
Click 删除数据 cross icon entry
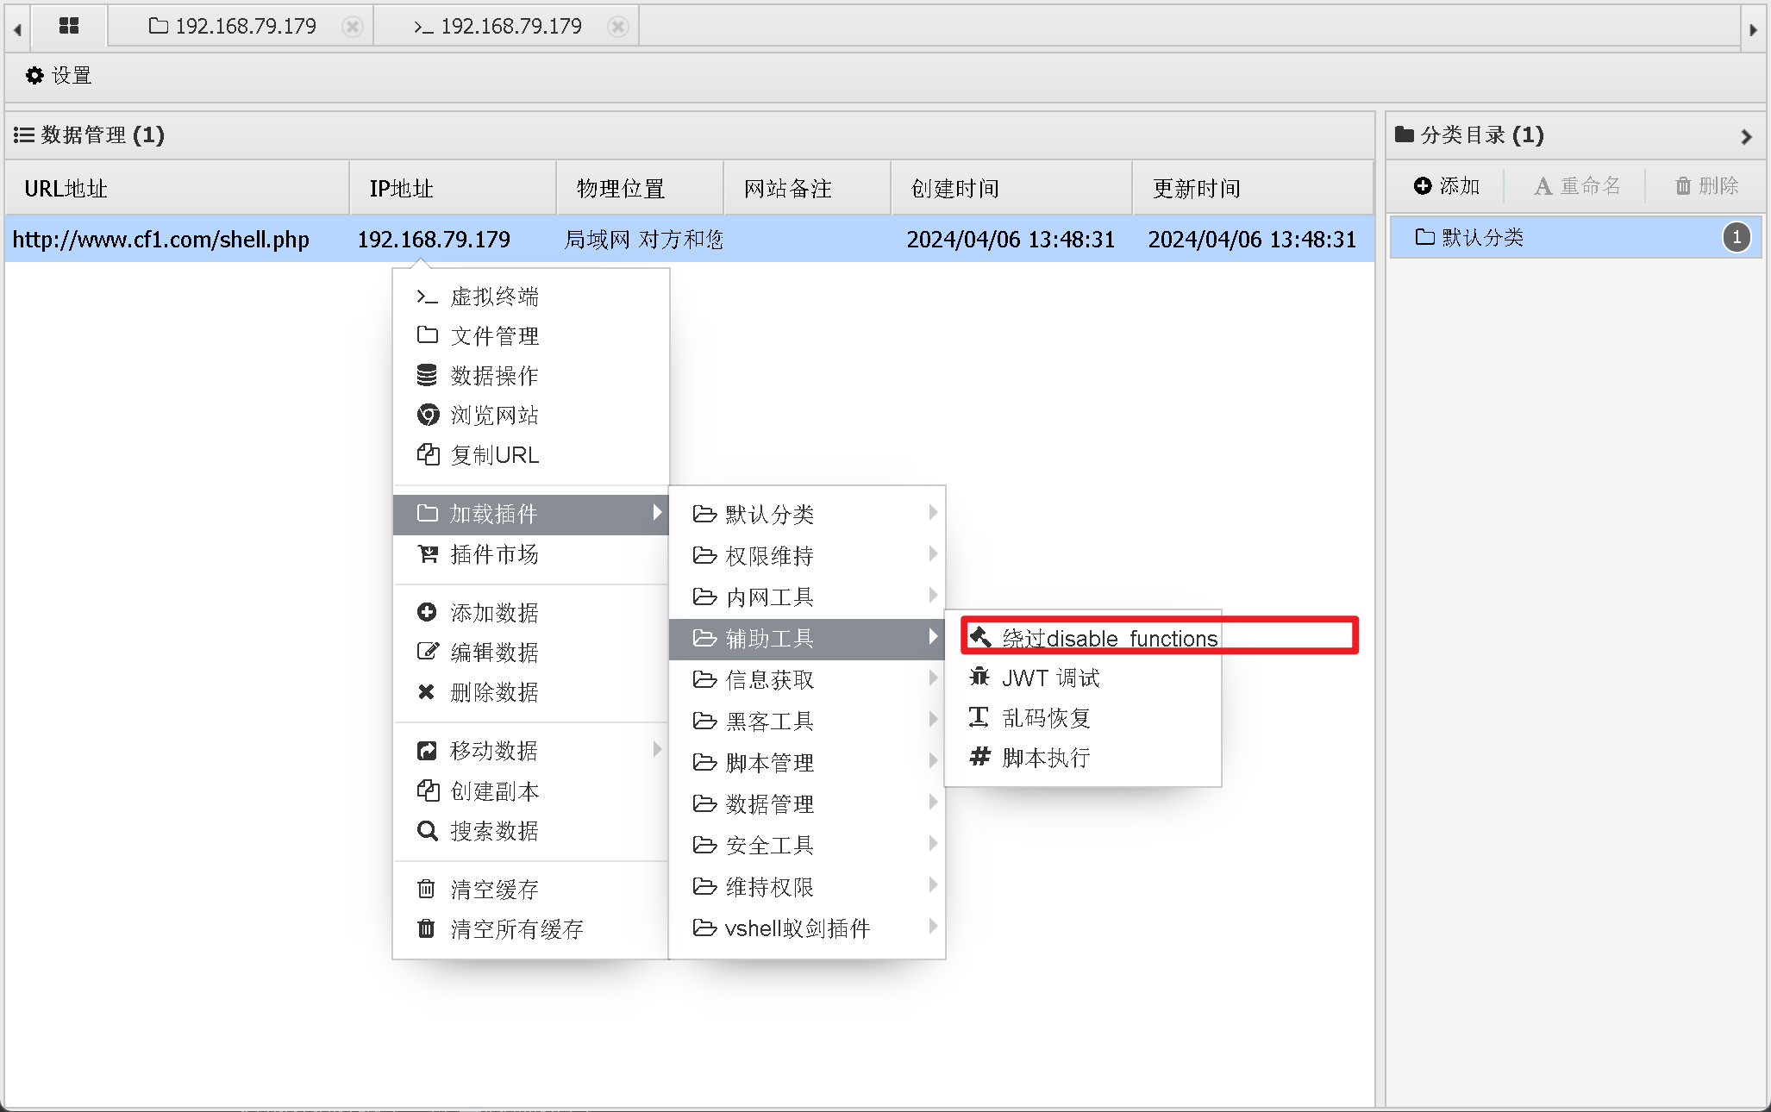click(494, 692)
